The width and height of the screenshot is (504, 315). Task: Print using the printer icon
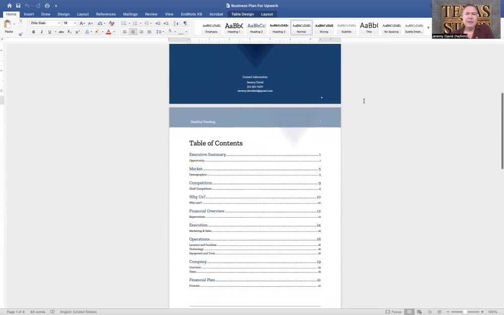point(47,6)
